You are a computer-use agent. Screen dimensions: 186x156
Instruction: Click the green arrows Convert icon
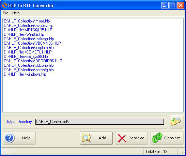[157, 138]
